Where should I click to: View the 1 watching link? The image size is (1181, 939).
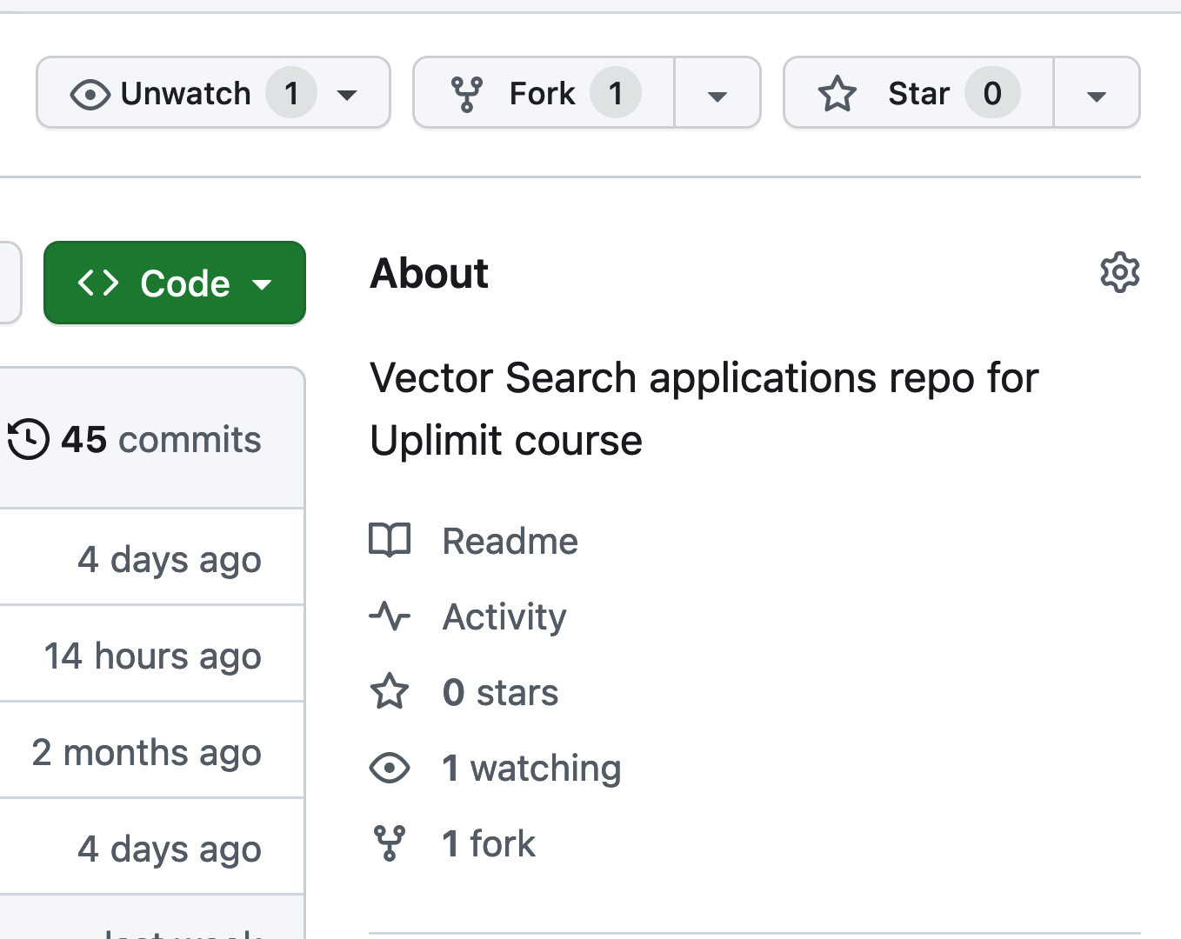531,769
